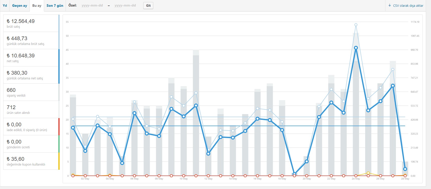
Task: Click the gross sales point on 22 May
Action: 331,89
